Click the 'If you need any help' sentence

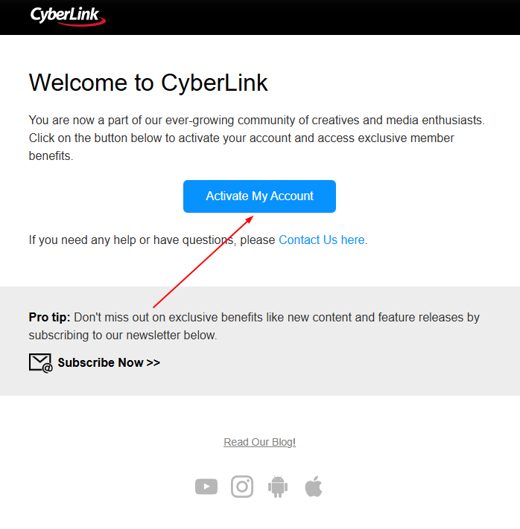pyautogui.click(x=198, y=240)
